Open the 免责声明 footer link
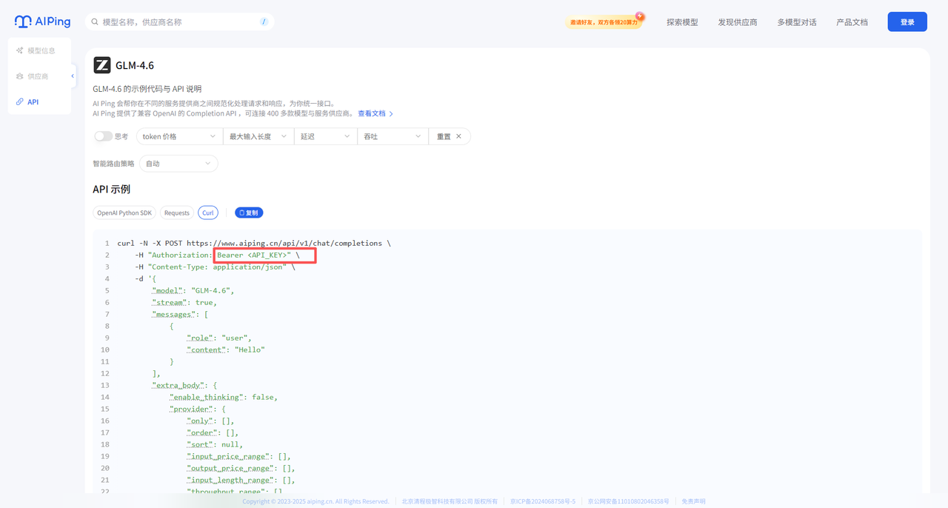Viewport: 948px width, 508px height. click(693, 501)
